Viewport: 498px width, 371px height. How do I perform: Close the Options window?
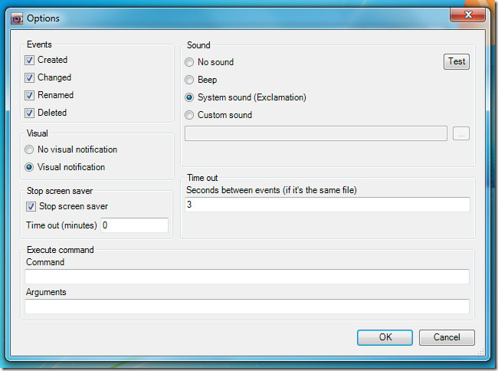pos(467,15)
